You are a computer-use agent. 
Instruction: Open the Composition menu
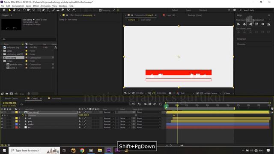(18, 6)
